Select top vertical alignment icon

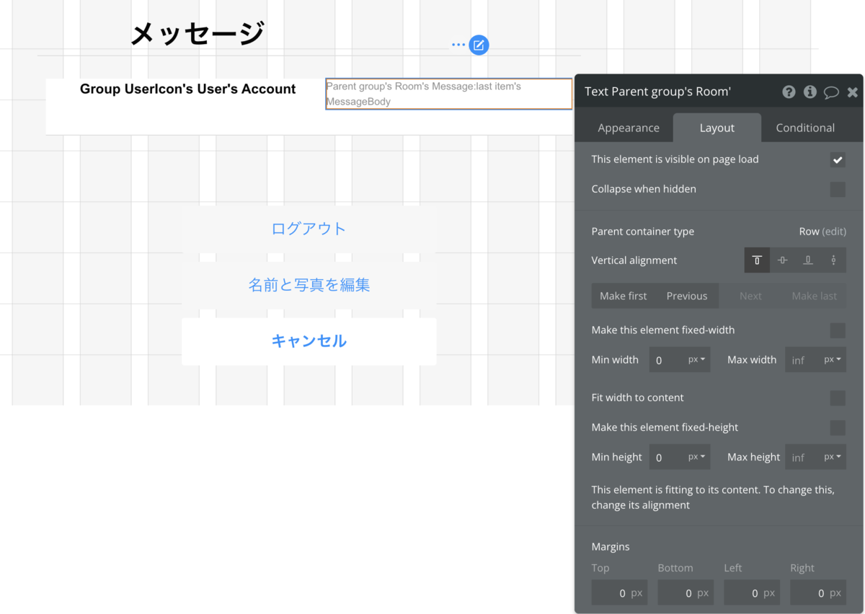point(757,260)
